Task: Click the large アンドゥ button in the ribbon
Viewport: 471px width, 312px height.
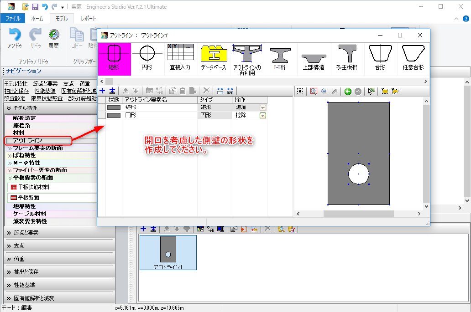Action: (x=15, y=38)
